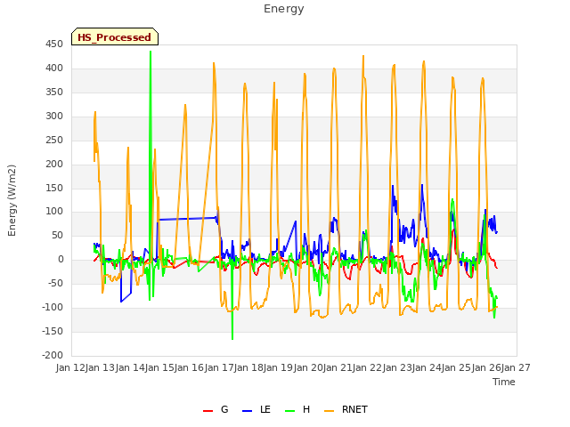The width and height of the screenshot is (570, 427).
Task: Click the orange RNET legend swatch
Action: pyautogui.click(x=329, y=411)
